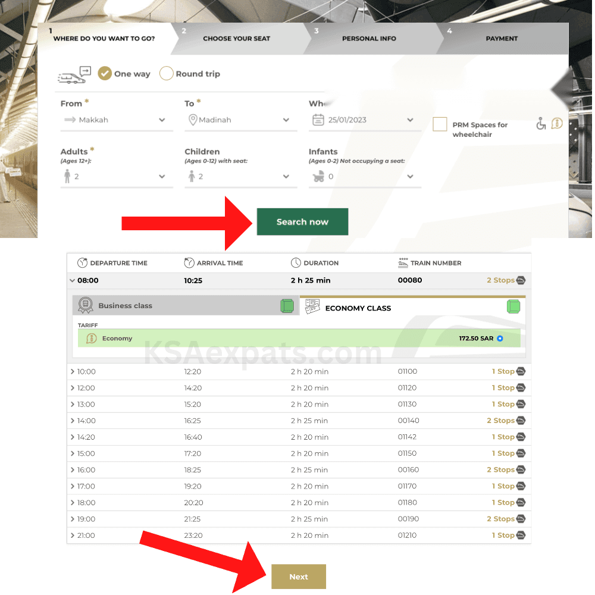This screenshot has width=595, height=595.
Task: Open the Children count dropdown
Action: (240, 177)
